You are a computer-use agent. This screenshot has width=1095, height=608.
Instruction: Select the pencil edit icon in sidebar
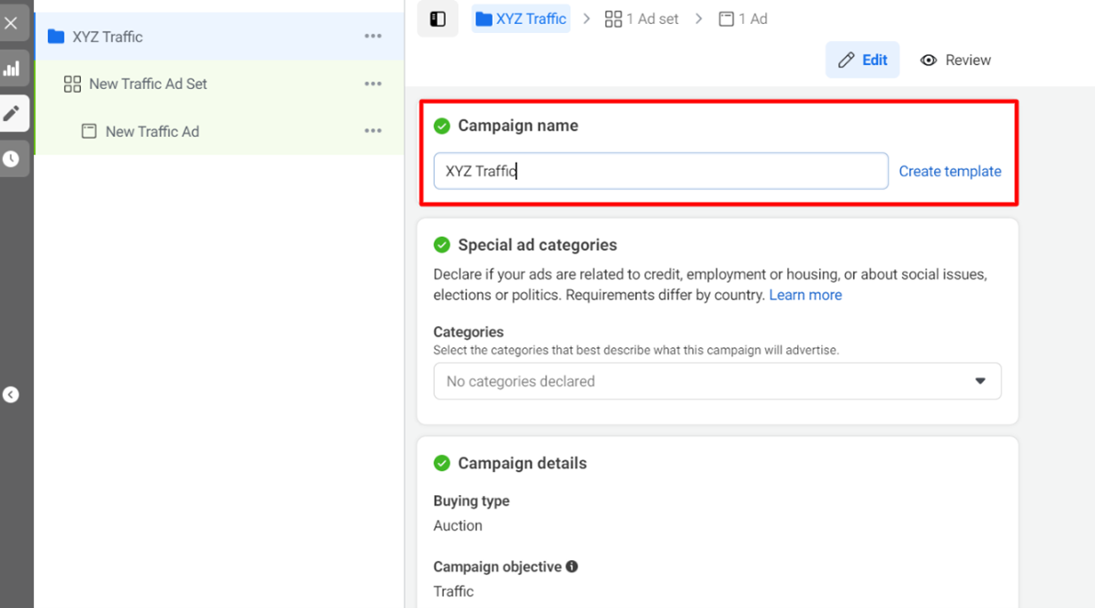[x=12, y=114]
